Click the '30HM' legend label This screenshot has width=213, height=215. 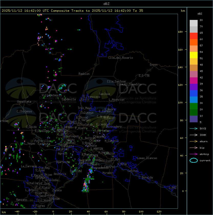coord(203,135)
